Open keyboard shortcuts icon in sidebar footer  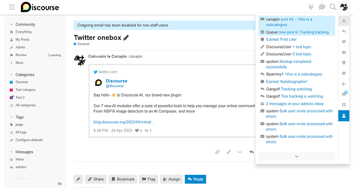pyautogui.click(x=60, y=184)
